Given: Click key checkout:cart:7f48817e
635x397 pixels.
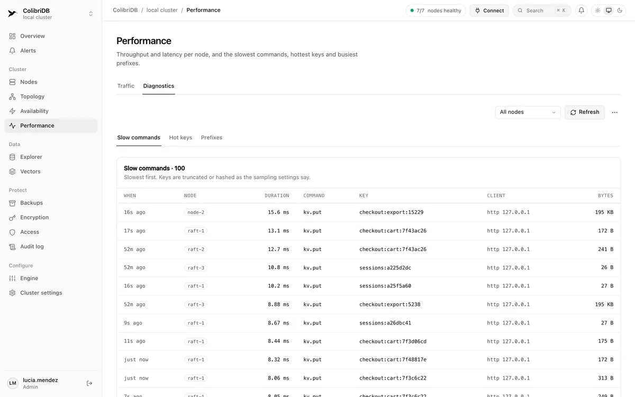Looking at the screenshot, I should pos(393,360).
